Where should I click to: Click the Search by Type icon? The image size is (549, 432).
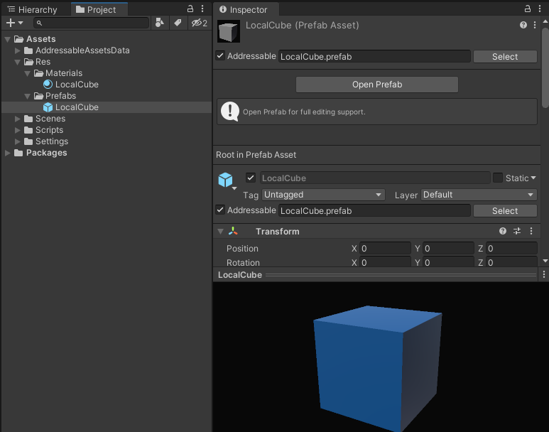coord(160,23)
